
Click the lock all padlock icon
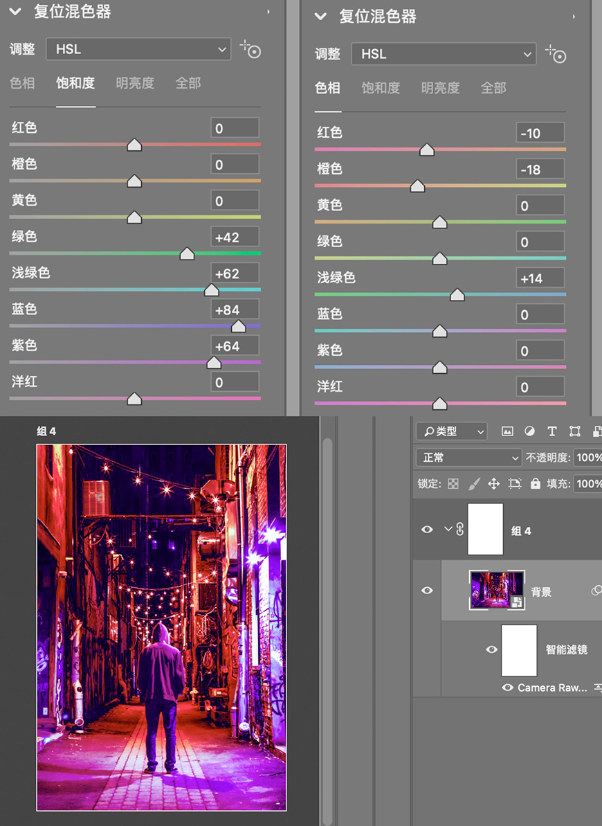point(536,484)
